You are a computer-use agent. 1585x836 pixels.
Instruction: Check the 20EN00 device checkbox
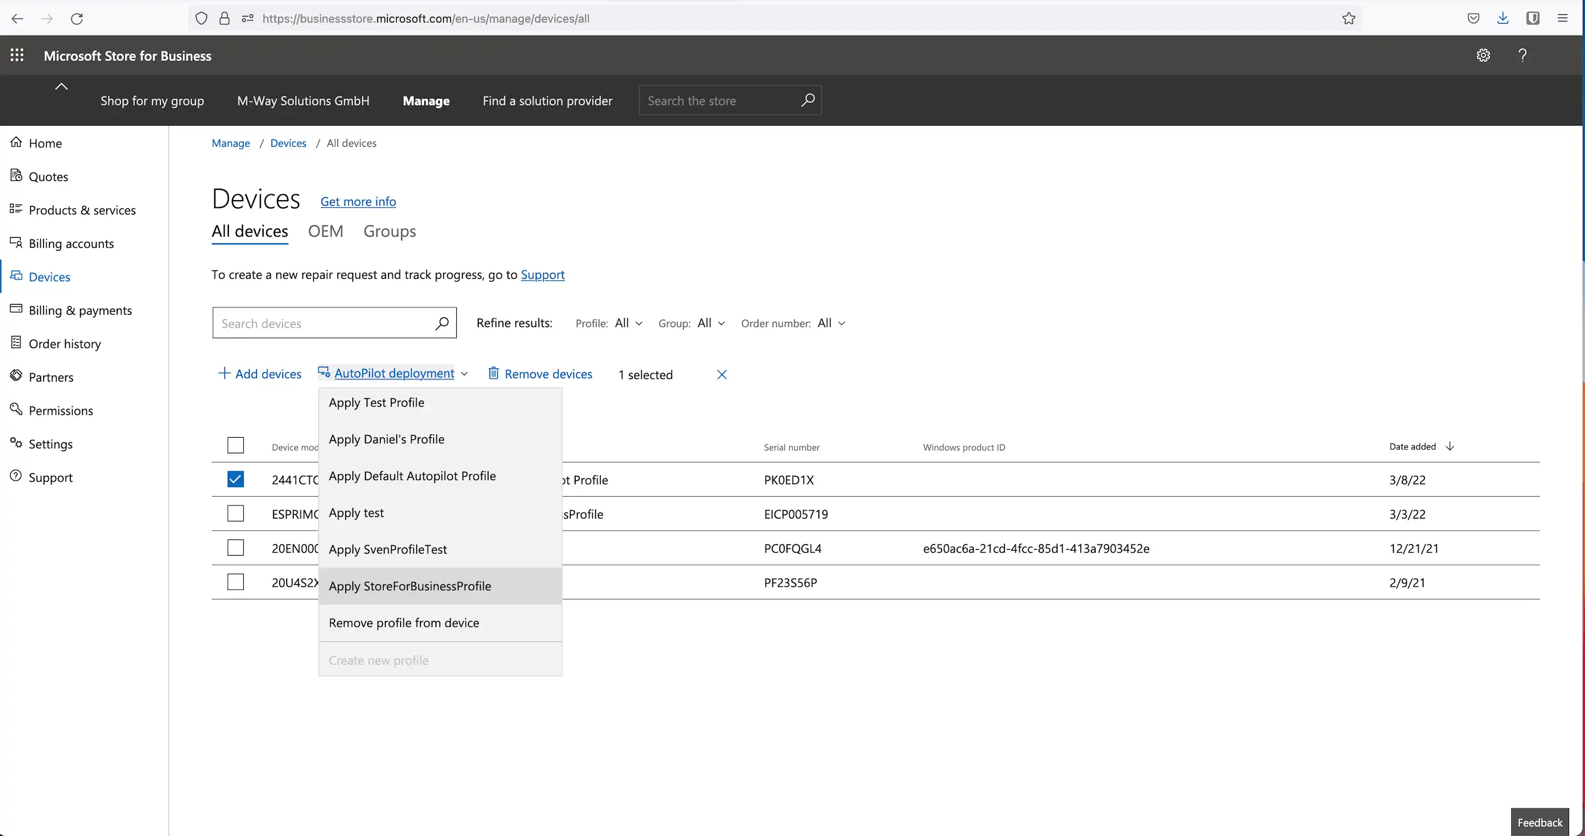[x=236, y=548]
